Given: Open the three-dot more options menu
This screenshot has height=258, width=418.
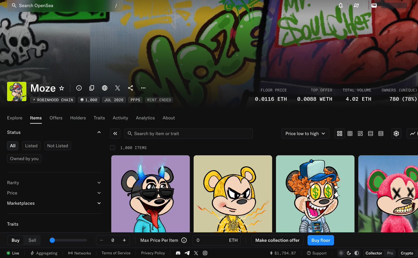Looking at the screenshot, I should (x=143, y=88).
